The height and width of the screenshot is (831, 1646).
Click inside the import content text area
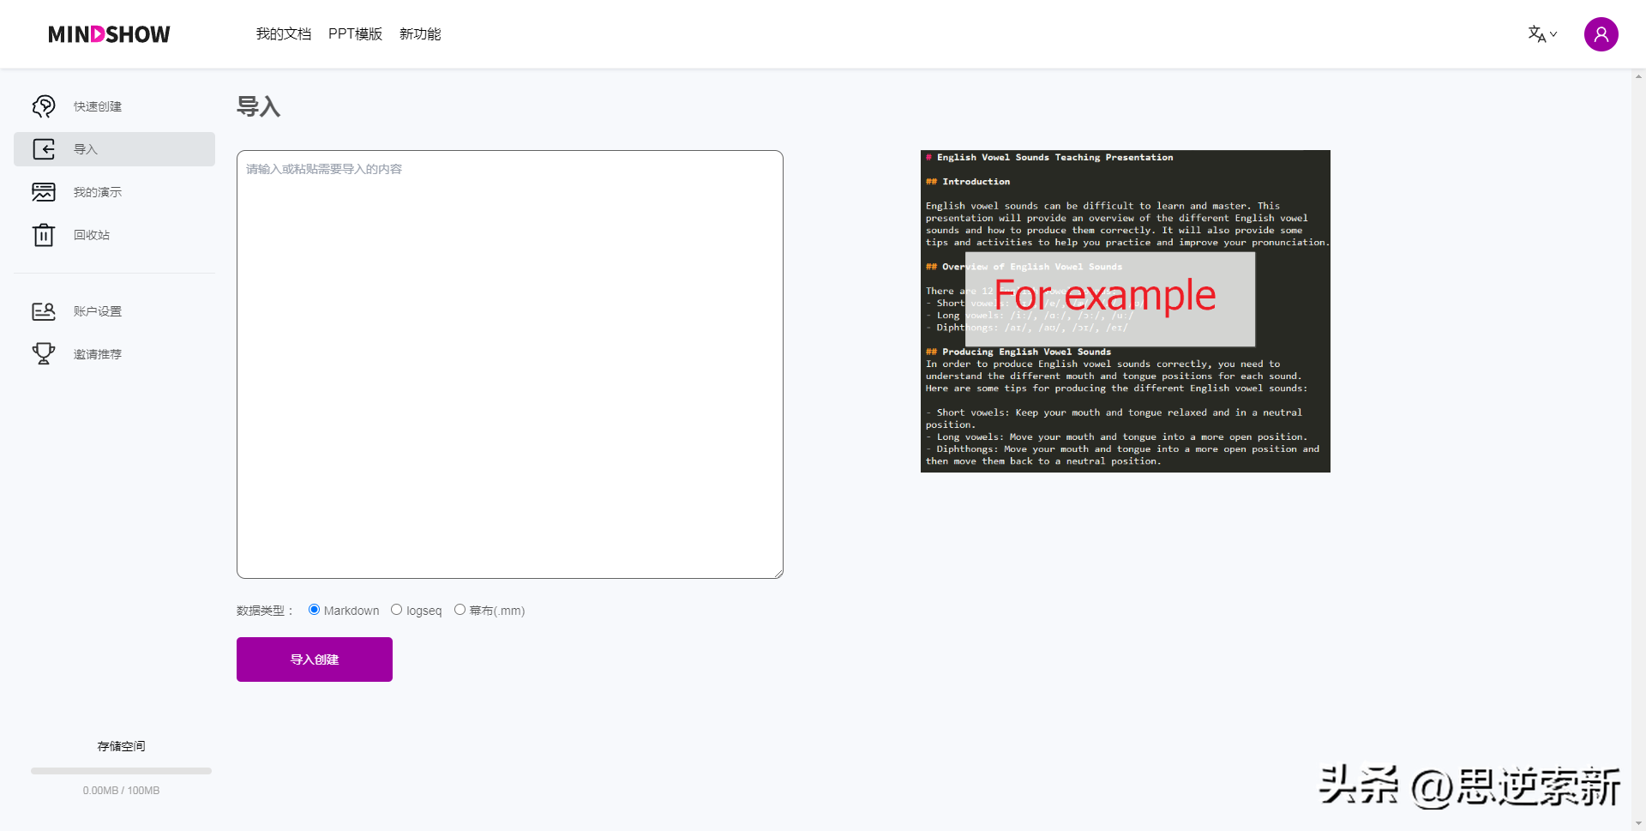point(510,364)
